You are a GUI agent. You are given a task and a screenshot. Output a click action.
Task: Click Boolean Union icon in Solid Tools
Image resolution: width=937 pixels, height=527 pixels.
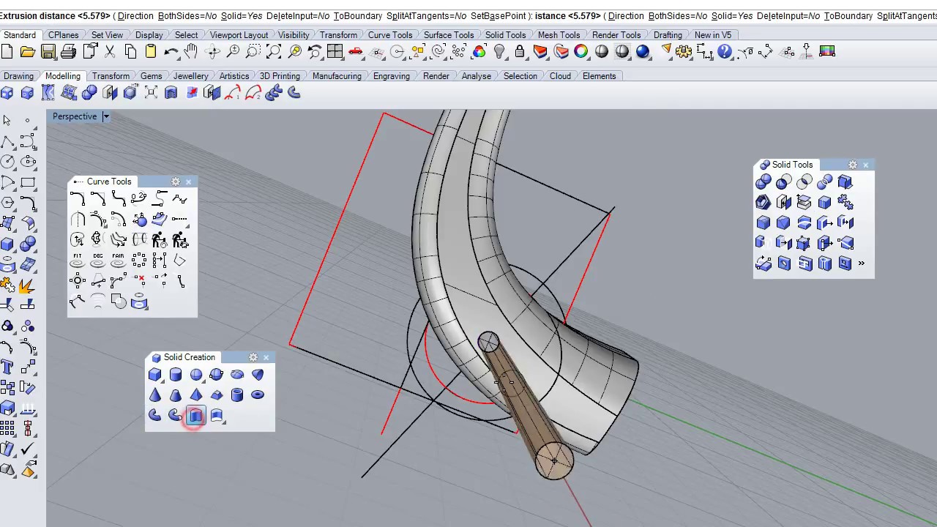coord(764,182)
